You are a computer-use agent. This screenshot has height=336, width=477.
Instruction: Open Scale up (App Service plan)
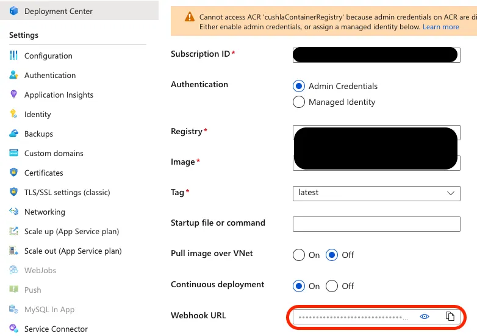point(71,231)
